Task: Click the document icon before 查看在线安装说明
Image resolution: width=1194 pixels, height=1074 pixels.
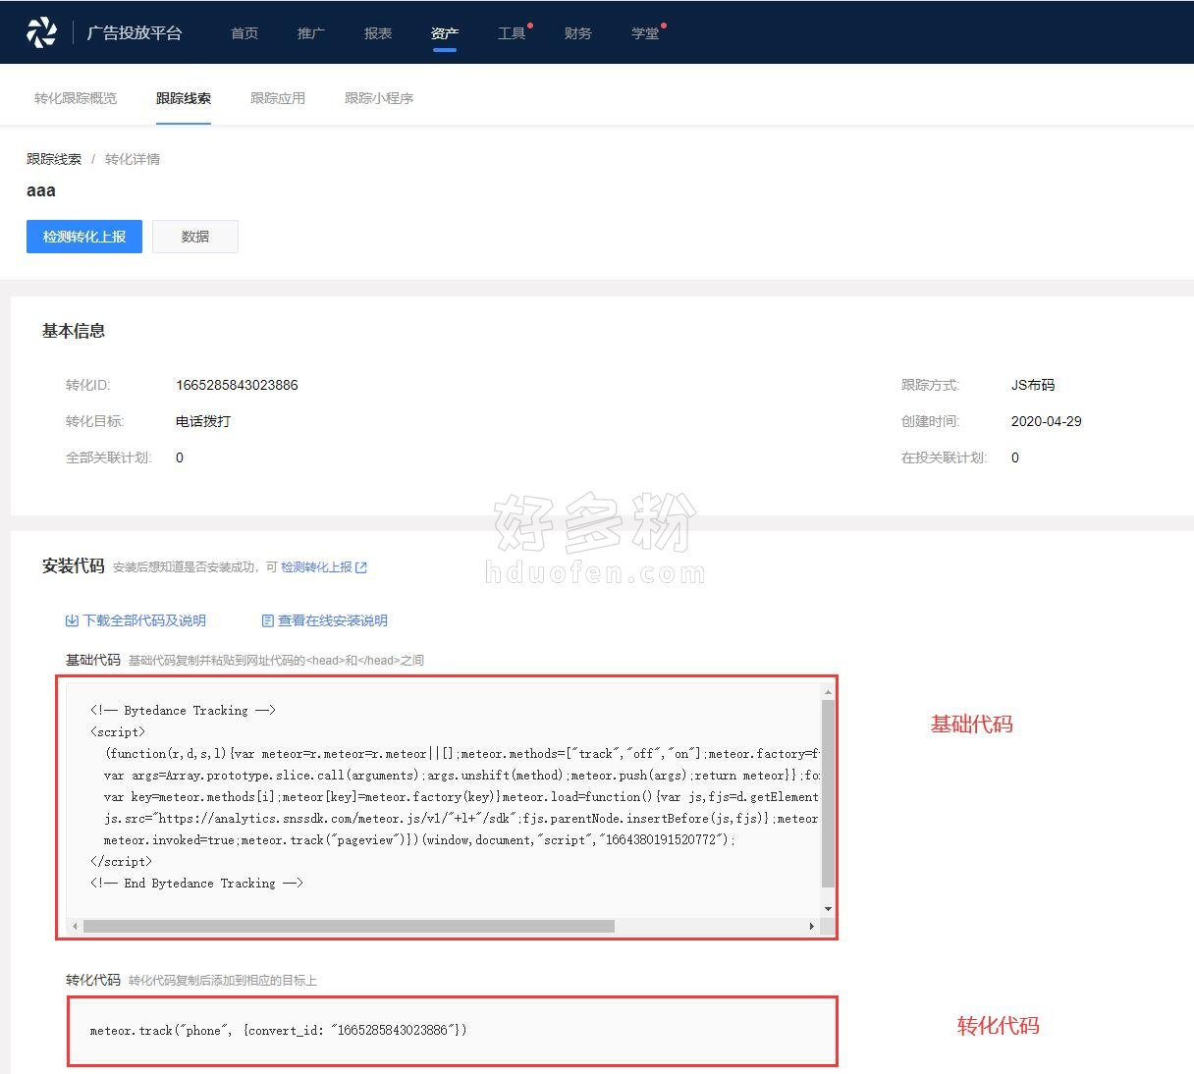Action: [268, 620]
